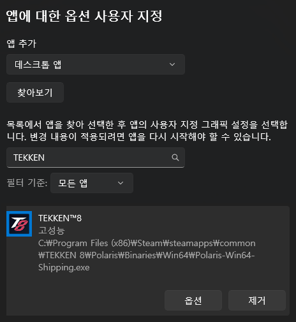Select the TEKKEN™8 app title
The width and height of the screenshot is (296, 322).
coord(60,218)
